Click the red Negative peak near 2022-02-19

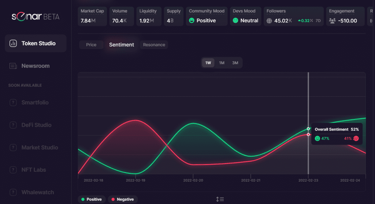coord(136,120)
